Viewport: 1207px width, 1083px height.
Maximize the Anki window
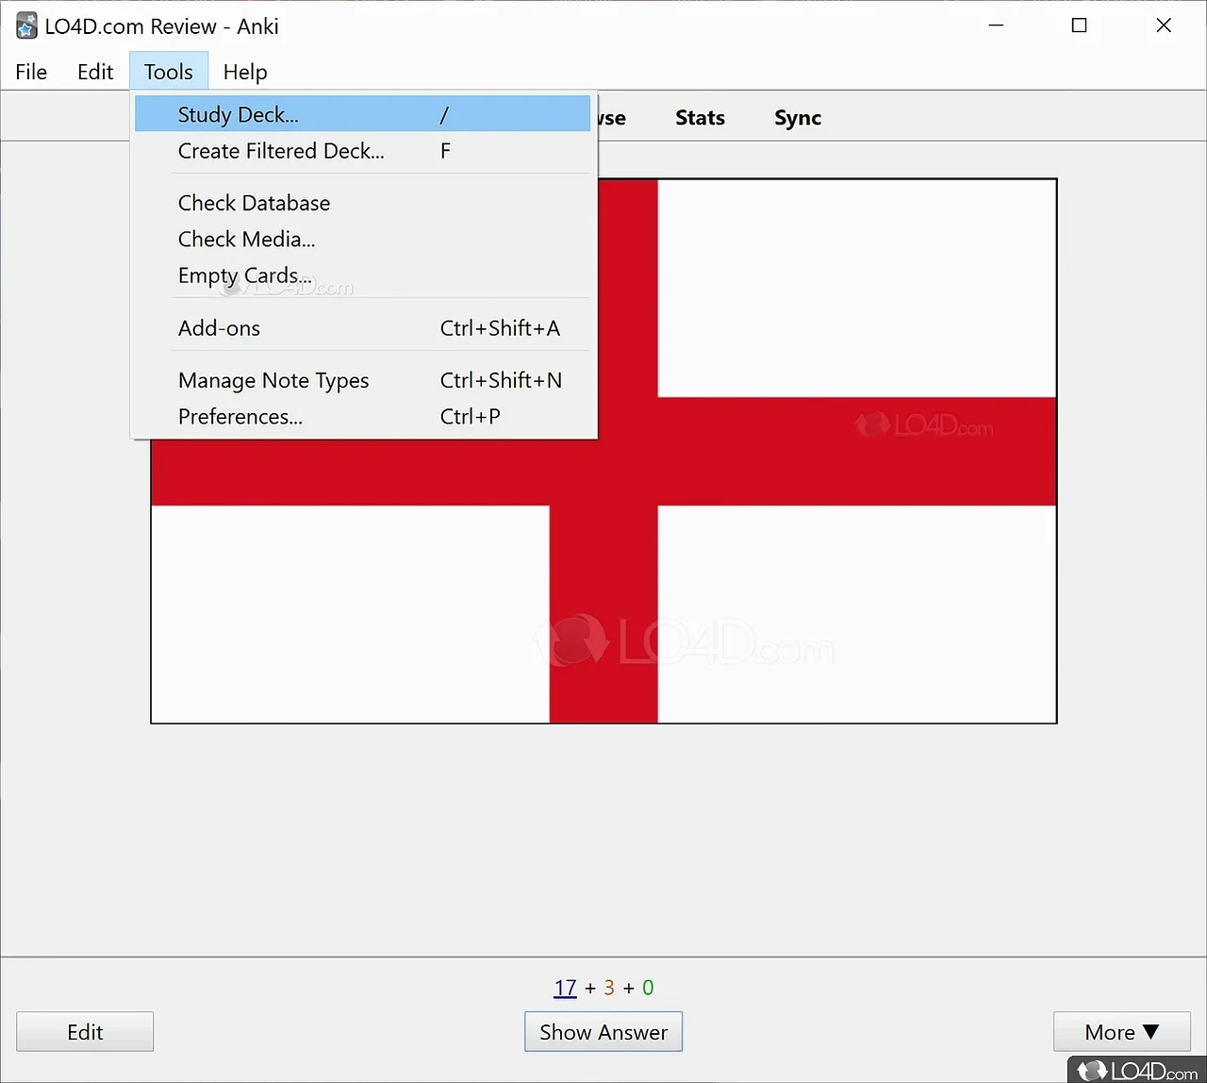(1080, 25)
